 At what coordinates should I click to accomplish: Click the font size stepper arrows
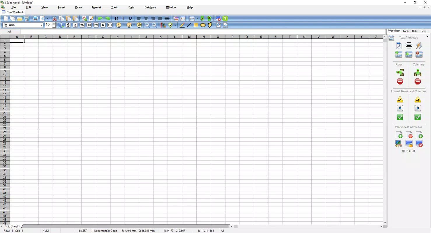click(54, 25)
